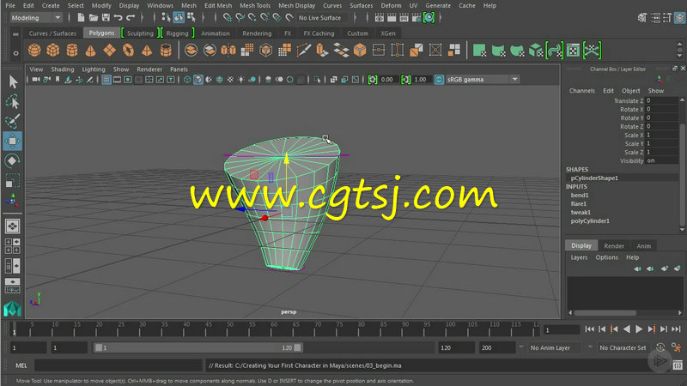This screenshot has width=687, height=386.
Task: Open the sRGB gamma view transform dropdown
Action: pos(483,79)
